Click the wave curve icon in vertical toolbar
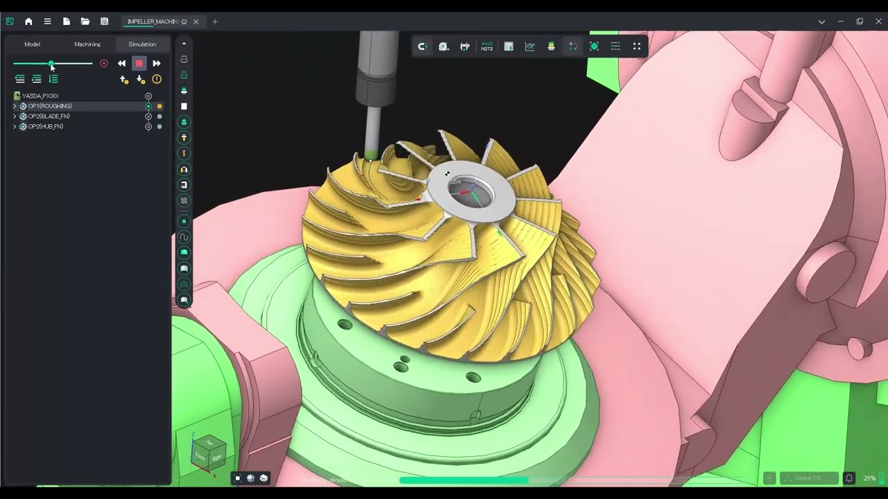The height and width of the screenshot is (499, 888). (184, 237)
